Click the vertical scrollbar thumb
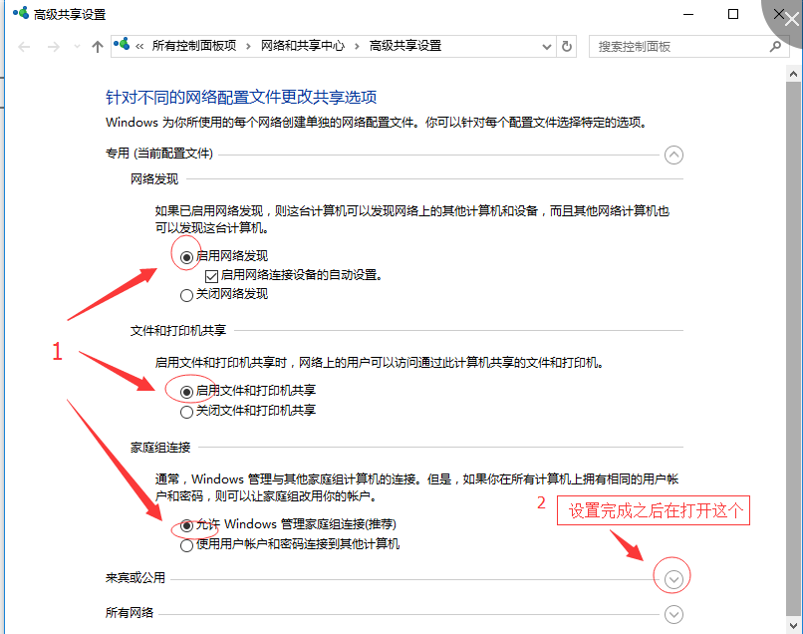This screenshot has width=803, height=634. (793, 350)
